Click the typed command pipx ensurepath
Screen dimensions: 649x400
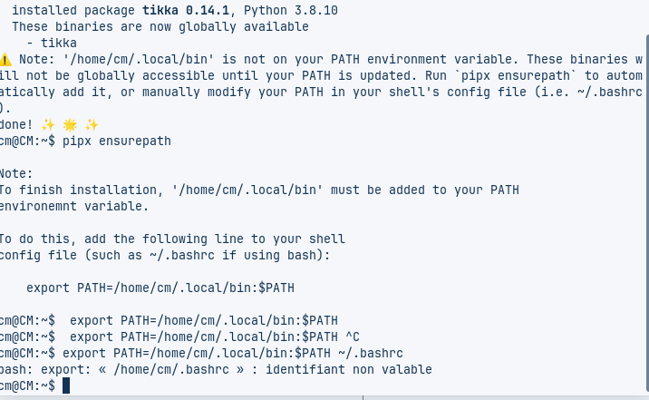pyautogui.click(x=117, y=141)
